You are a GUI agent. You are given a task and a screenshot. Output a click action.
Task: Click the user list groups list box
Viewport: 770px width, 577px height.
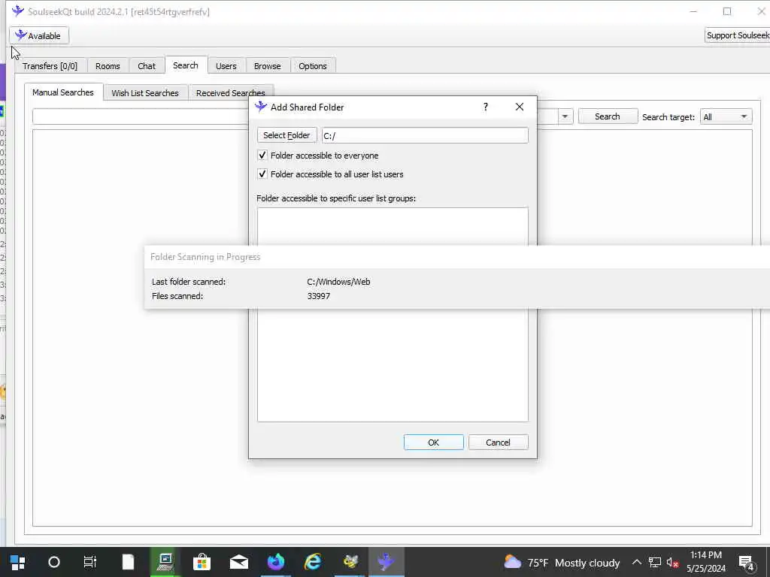[393, 366]
